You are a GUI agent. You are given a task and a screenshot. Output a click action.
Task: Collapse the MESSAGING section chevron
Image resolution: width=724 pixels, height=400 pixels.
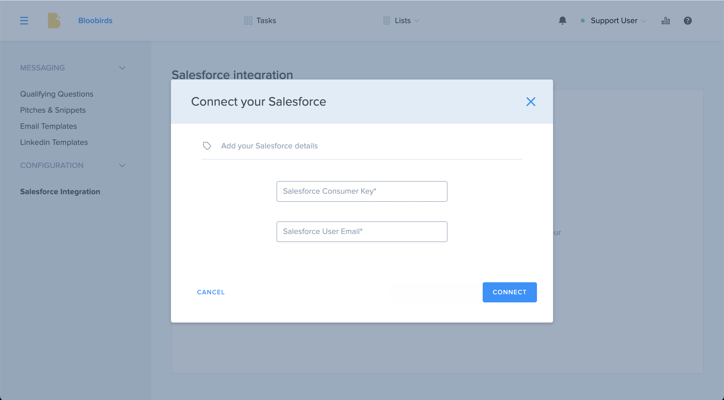pyautogui.click(x=122, y=68)
